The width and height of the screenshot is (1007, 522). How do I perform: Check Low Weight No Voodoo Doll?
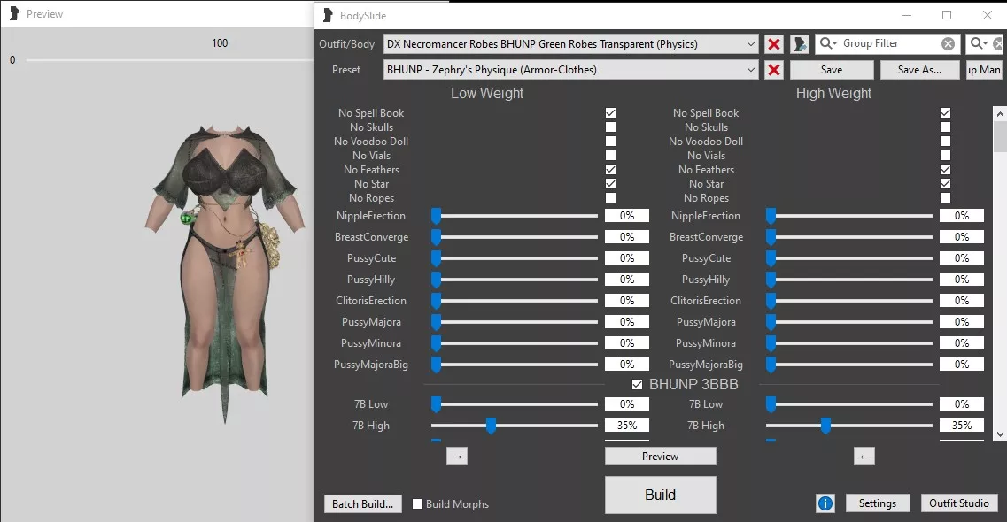tap(610, 141)
